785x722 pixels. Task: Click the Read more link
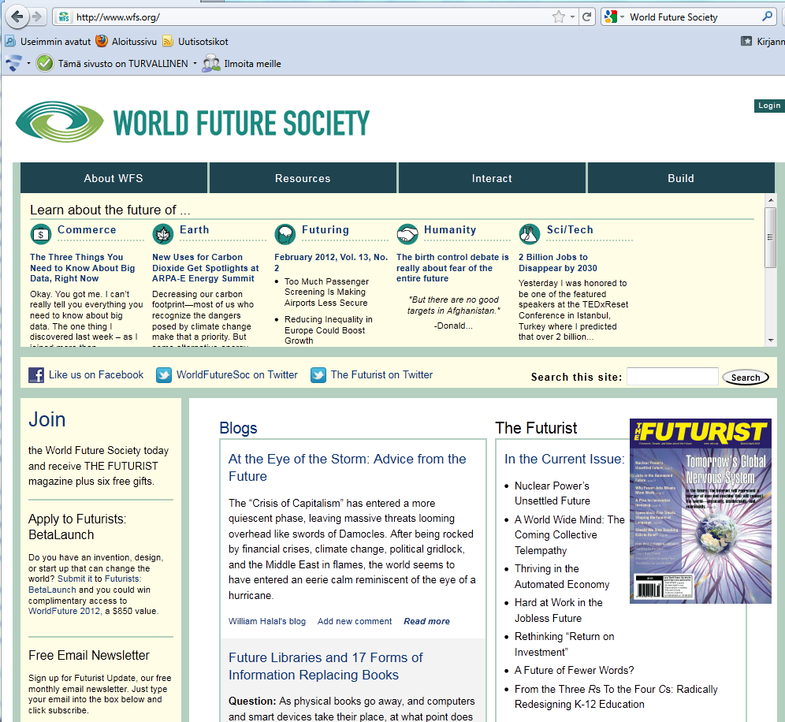[426, 621]
